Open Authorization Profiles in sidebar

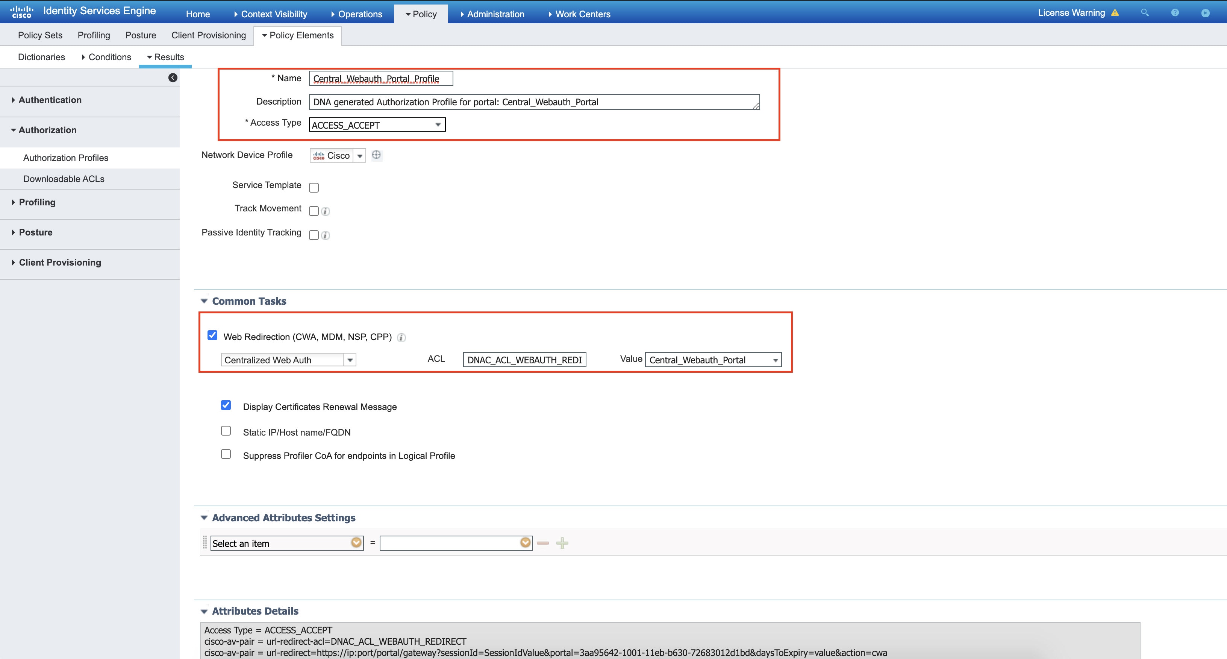click(66, 158)
